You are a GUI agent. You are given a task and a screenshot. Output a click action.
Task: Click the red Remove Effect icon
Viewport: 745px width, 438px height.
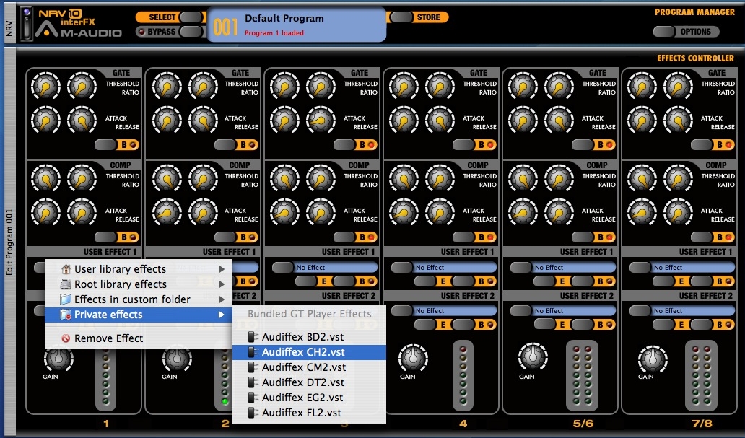coord(66,338)
